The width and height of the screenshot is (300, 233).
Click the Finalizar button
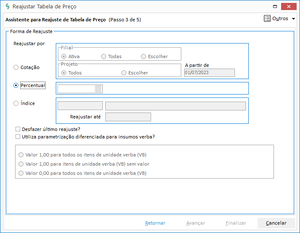(236, 223)
